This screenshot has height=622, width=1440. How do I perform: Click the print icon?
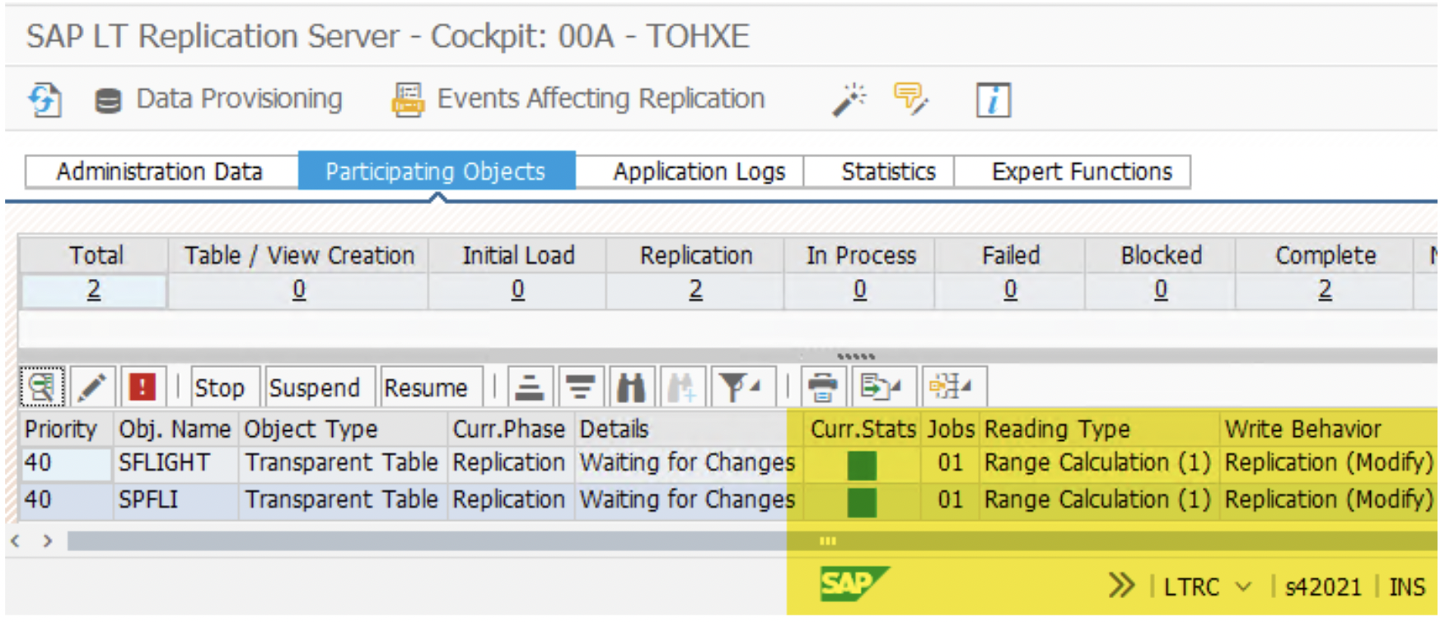822,387
